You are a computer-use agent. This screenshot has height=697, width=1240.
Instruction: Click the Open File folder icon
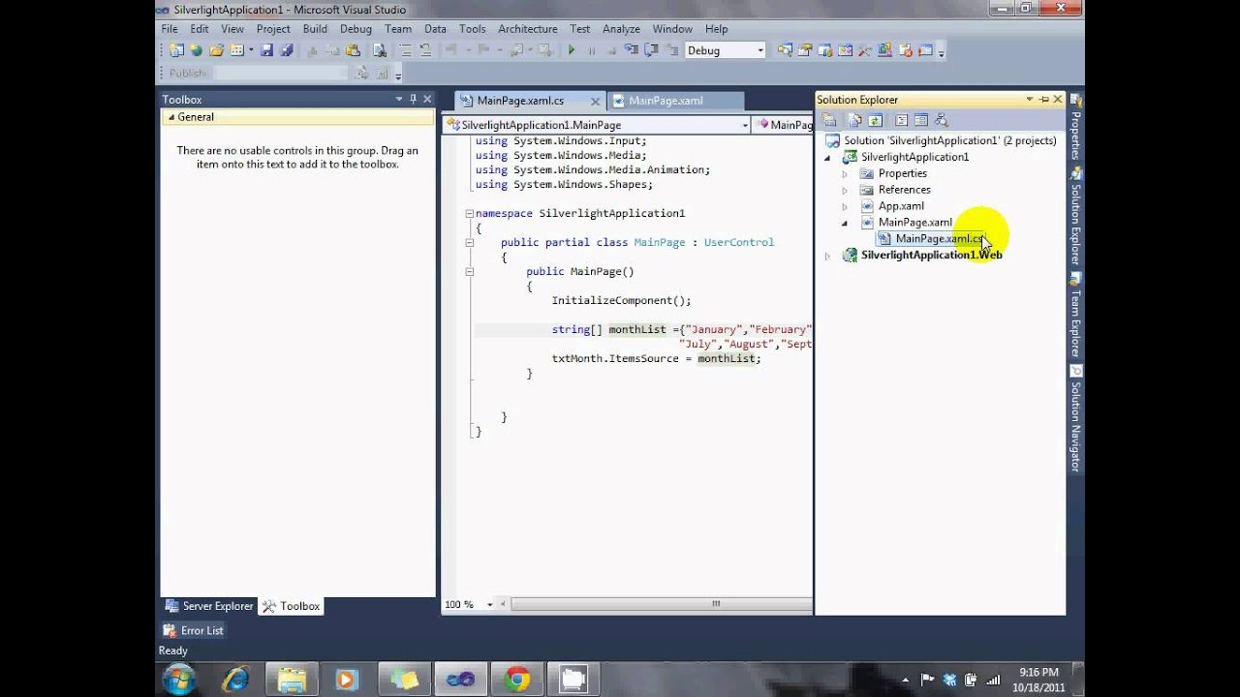tap(216, 50)
